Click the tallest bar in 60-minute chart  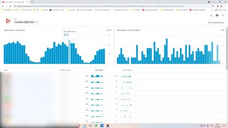(x=167, y=51)
